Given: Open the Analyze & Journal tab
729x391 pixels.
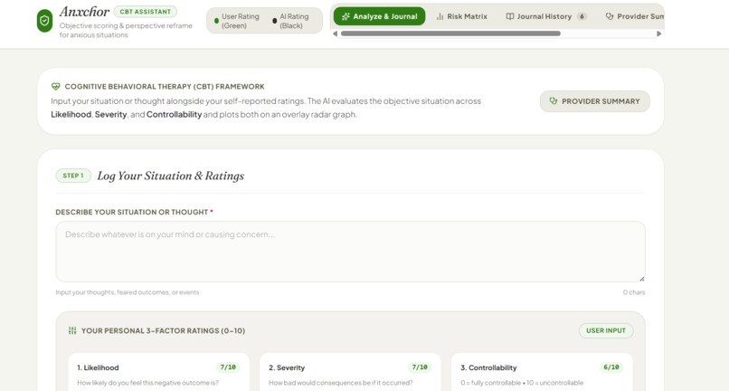Looking at the screenshot, I should pyautogui.click(x=379, y=16).
